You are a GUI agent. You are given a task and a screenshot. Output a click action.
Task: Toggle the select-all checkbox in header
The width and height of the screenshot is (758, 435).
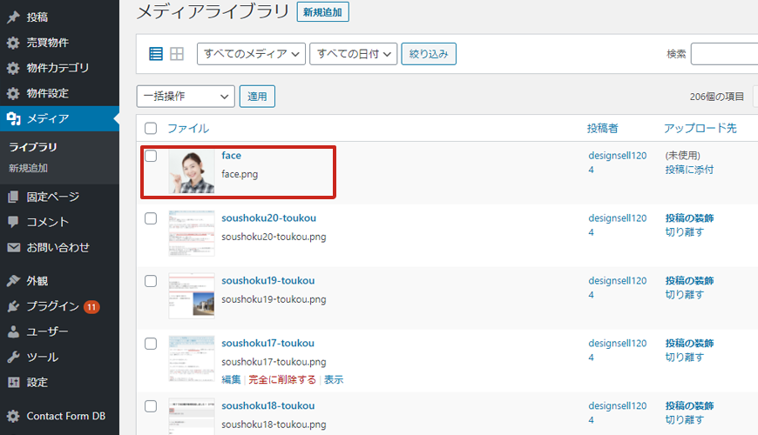pos(151,128)
